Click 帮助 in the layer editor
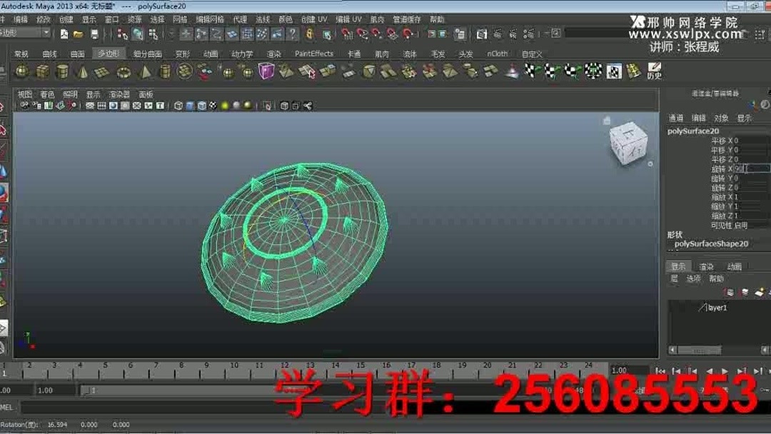This screenshot has height=434, width=771. coord(715,278)
